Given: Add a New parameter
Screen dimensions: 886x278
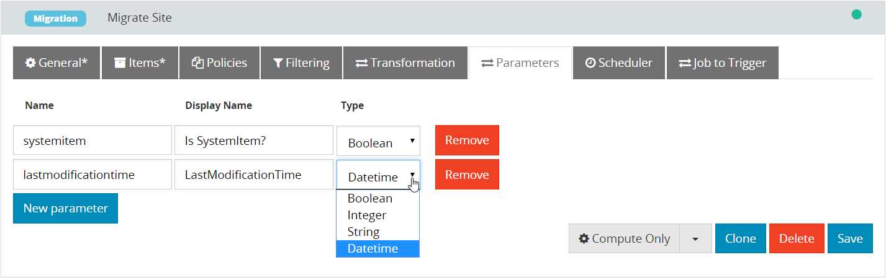Looking at the screenshot, I should point(65,208).
